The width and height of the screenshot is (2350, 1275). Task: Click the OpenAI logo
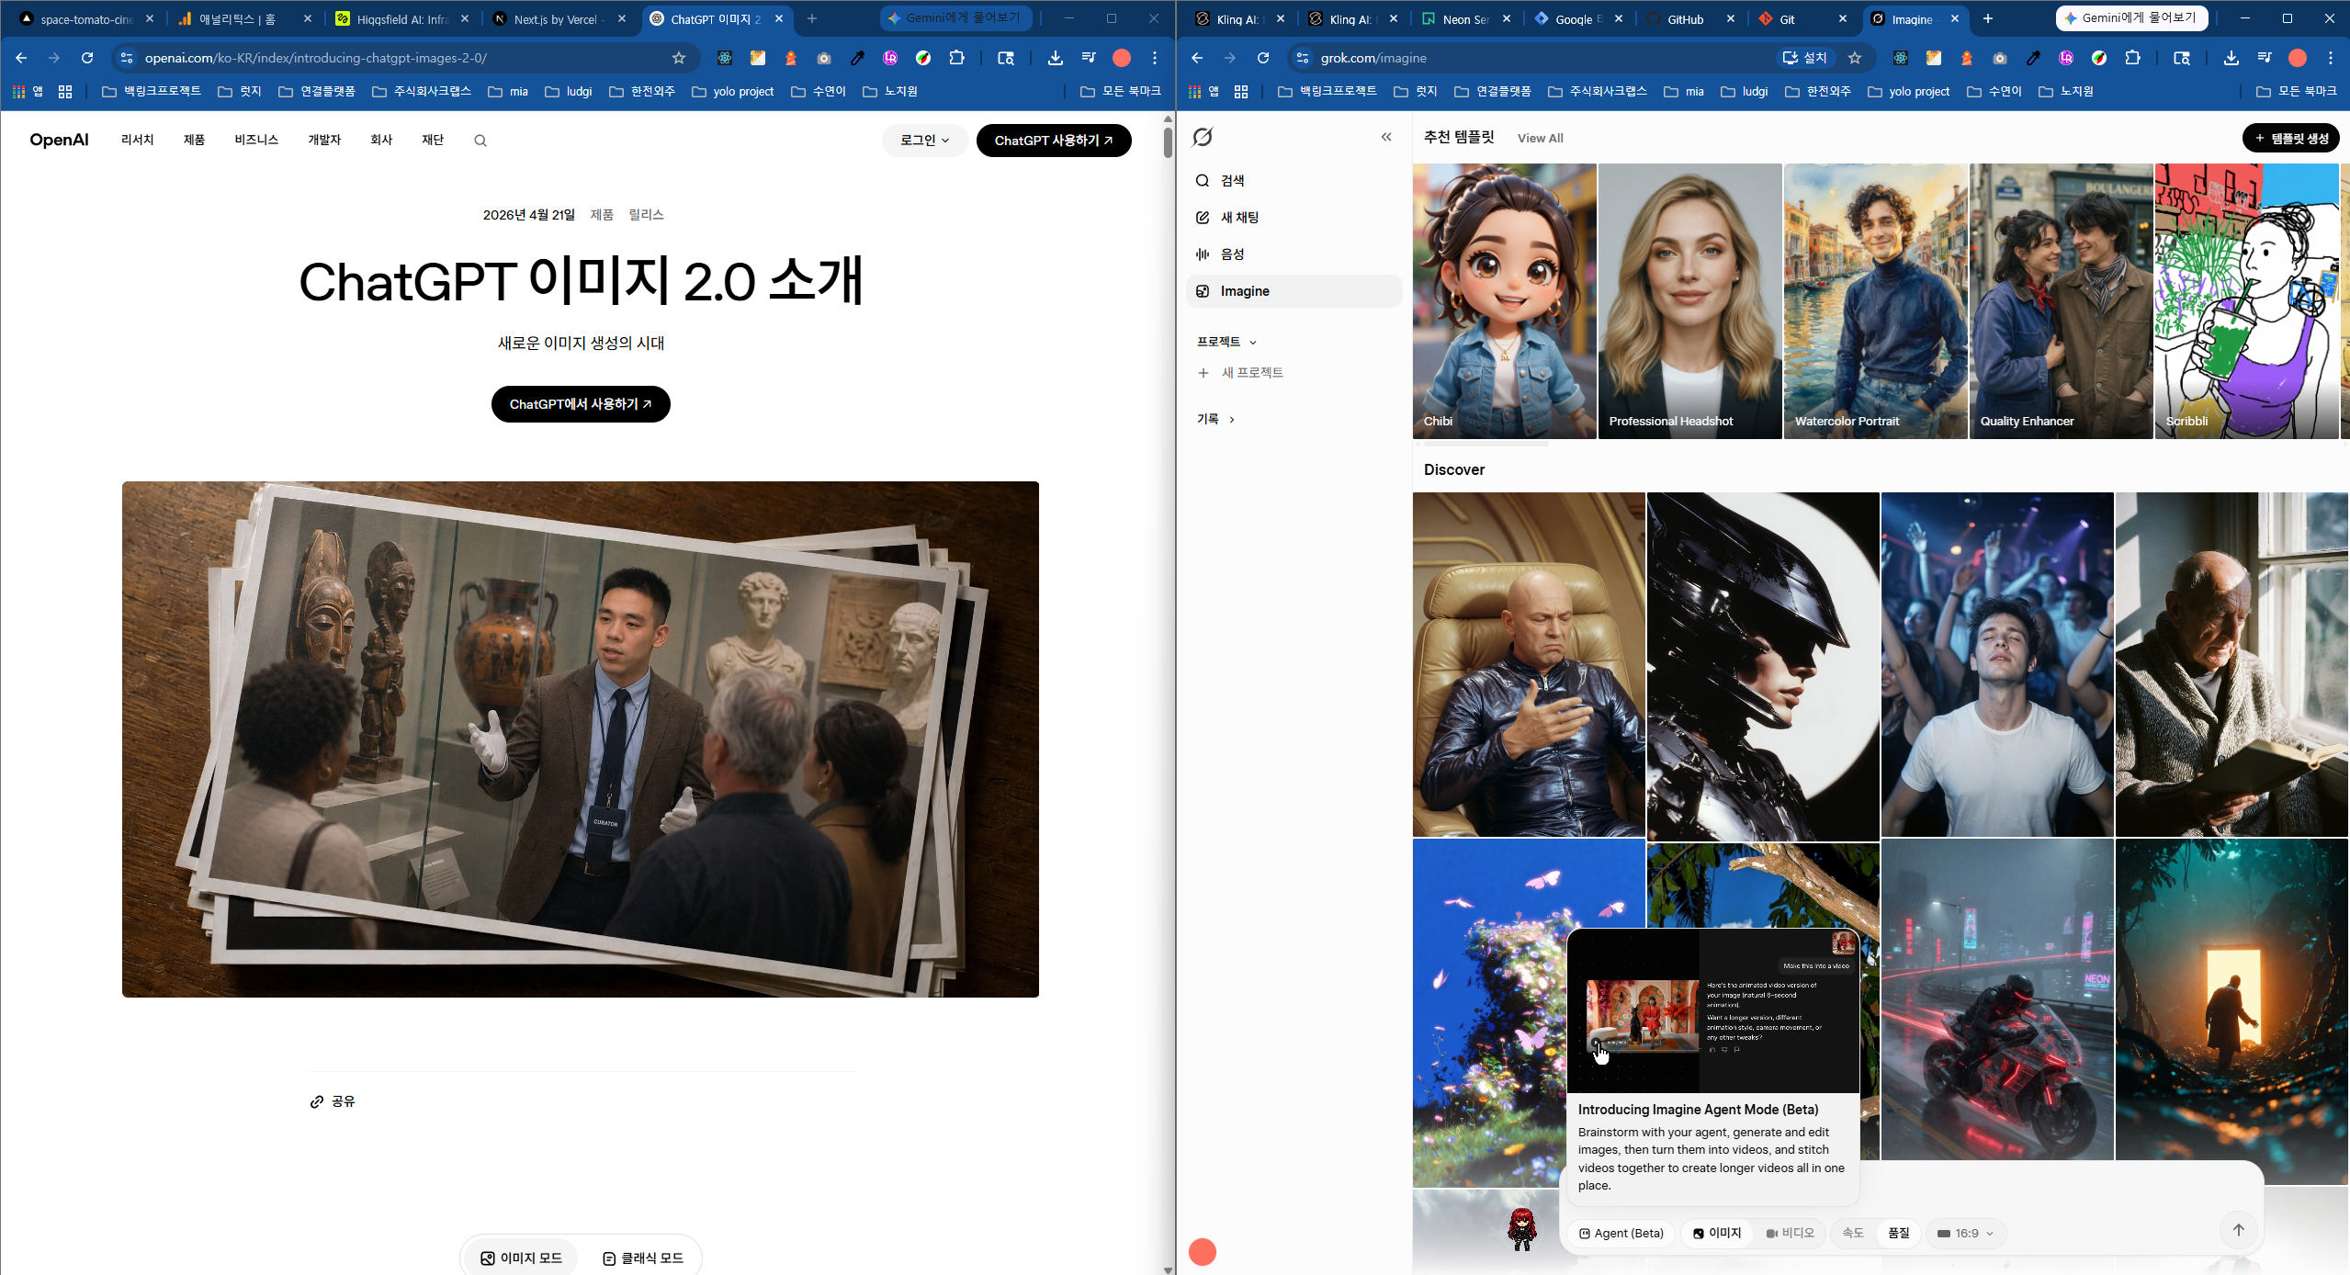[x=59, y=140]
